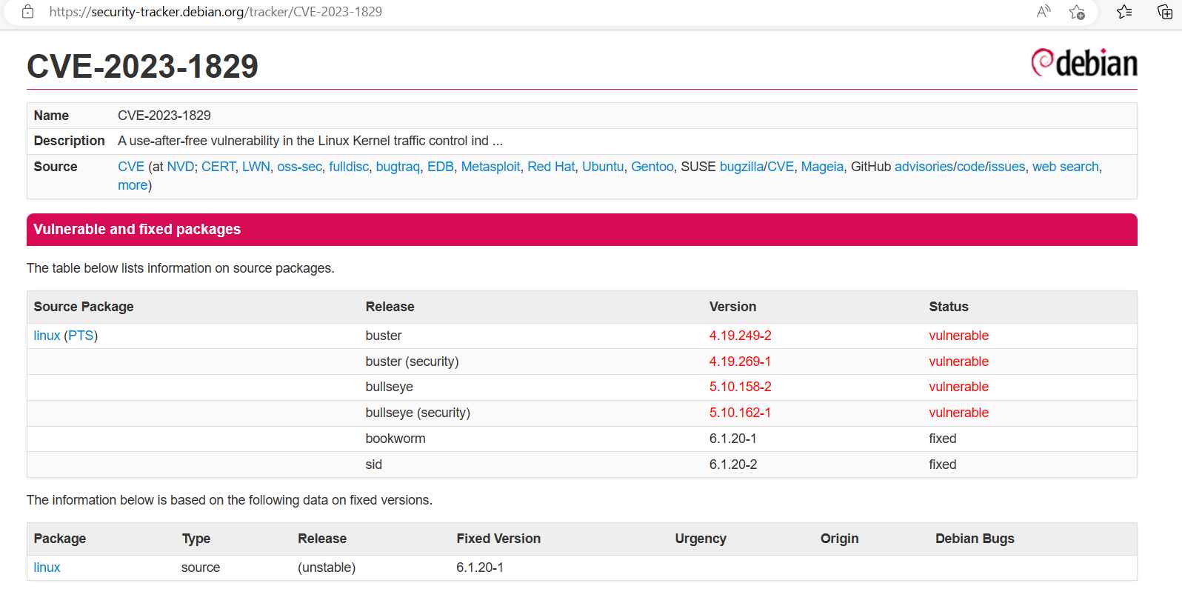The width and height of the screenshot is (1182, 589).
Task: Click the Status column header
Action: [x=949, y=307]
